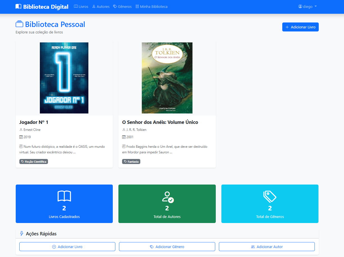Open the Jogador Nº 1 cover image
Image resolution: width=344 pixels, height=257 pixels.
(x=64, y=78)
